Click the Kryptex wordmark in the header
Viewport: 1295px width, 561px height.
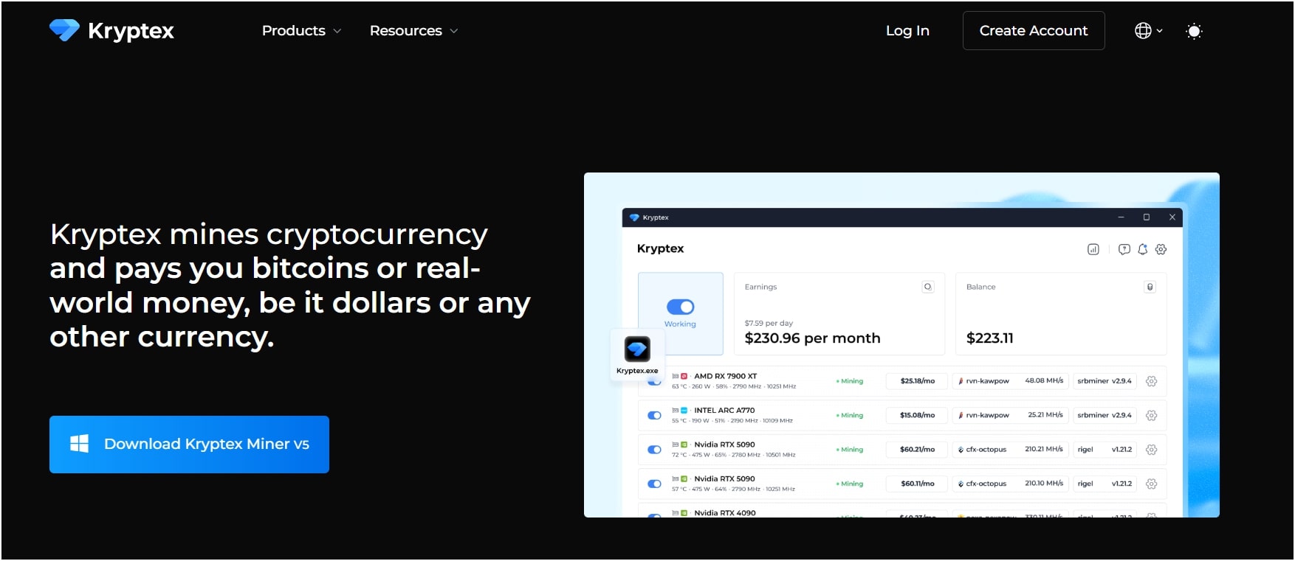131,31
